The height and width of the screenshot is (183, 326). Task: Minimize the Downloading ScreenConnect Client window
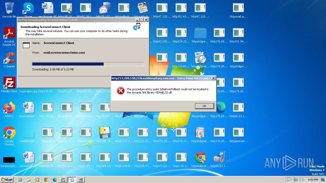137,20
